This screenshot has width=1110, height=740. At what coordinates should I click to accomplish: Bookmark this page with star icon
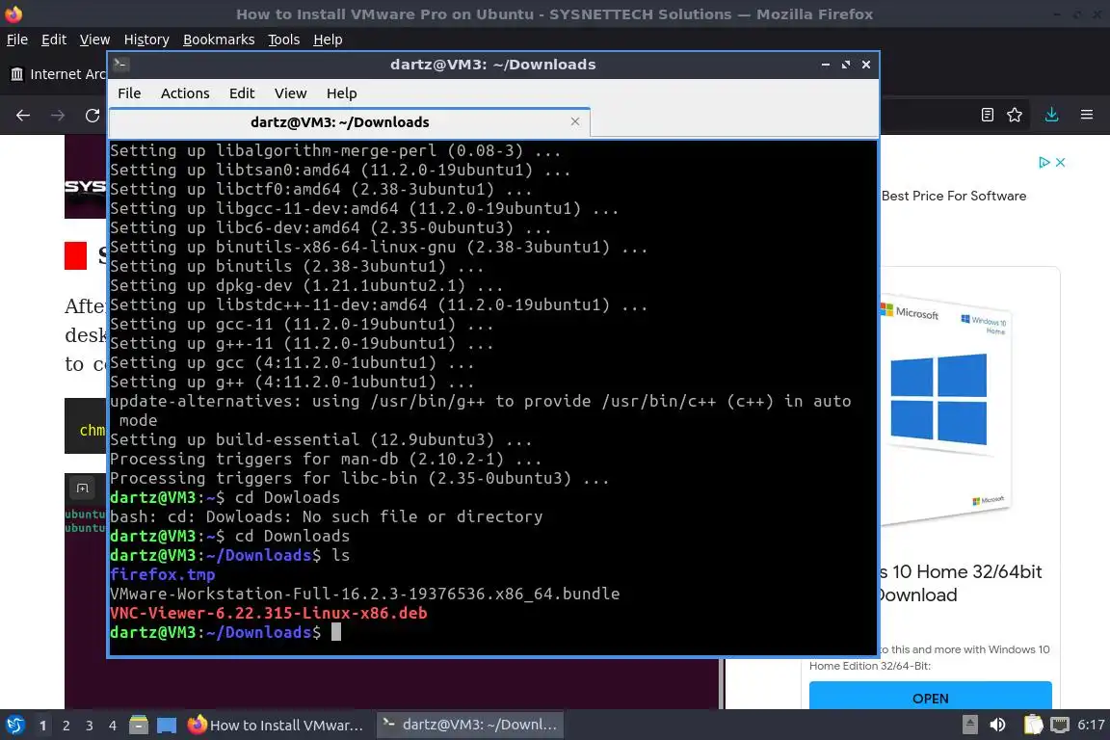coord(1015,115)
